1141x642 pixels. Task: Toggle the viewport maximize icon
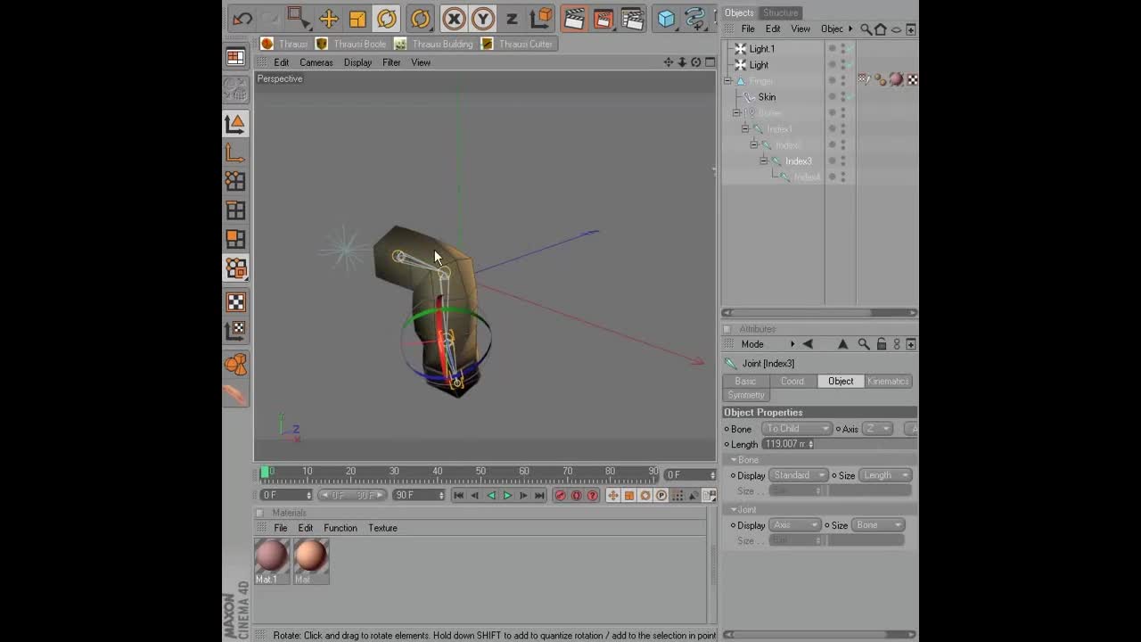[x=710, y=62]
